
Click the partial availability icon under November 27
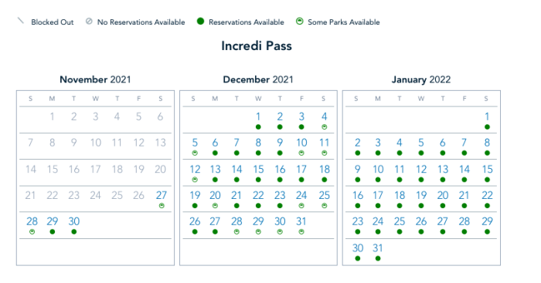162,206
